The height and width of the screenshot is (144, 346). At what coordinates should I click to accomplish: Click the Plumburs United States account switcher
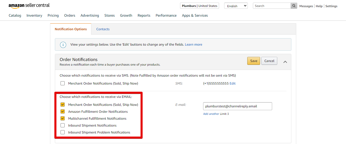(x=200, y=6)
